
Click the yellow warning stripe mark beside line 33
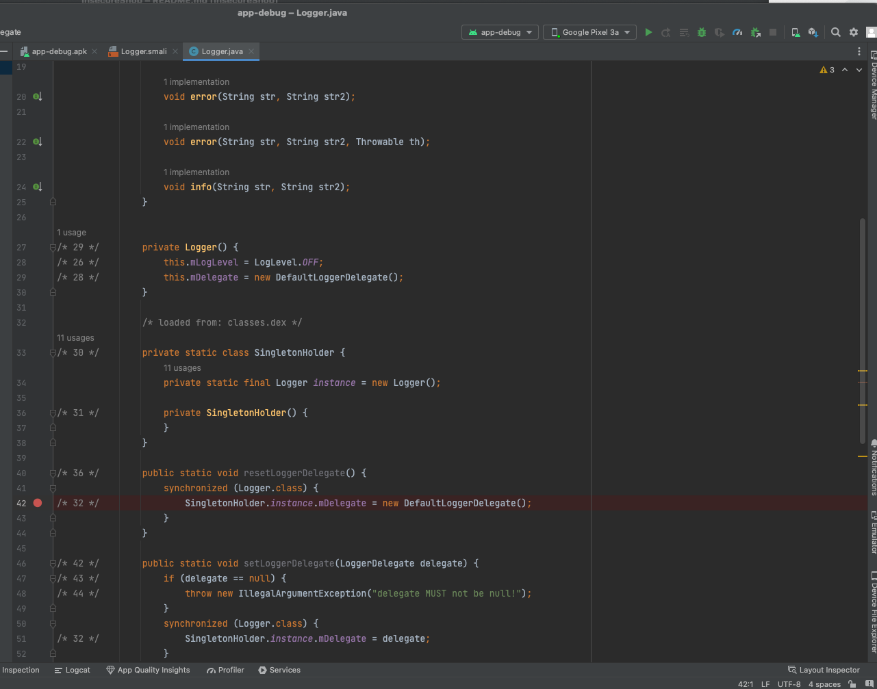863,371
